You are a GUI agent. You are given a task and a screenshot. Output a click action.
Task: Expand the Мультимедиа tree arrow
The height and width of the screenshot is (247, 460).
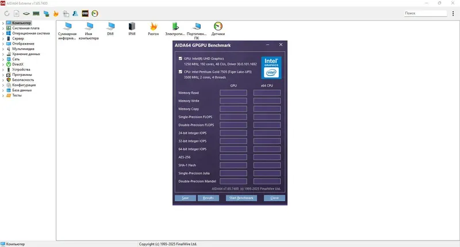(3, 49)
